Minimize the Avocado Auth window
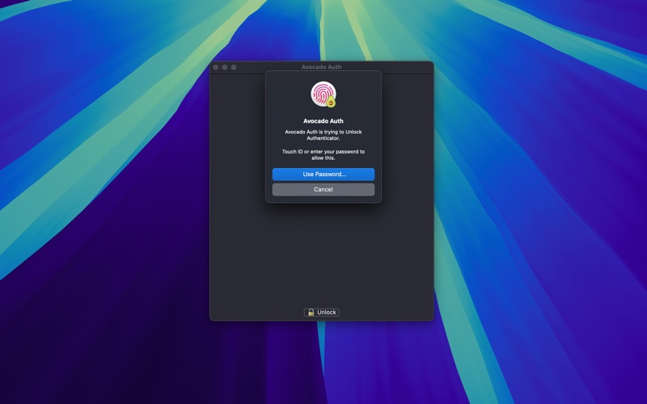Screen dimensions: 647x404 (225, 67)
